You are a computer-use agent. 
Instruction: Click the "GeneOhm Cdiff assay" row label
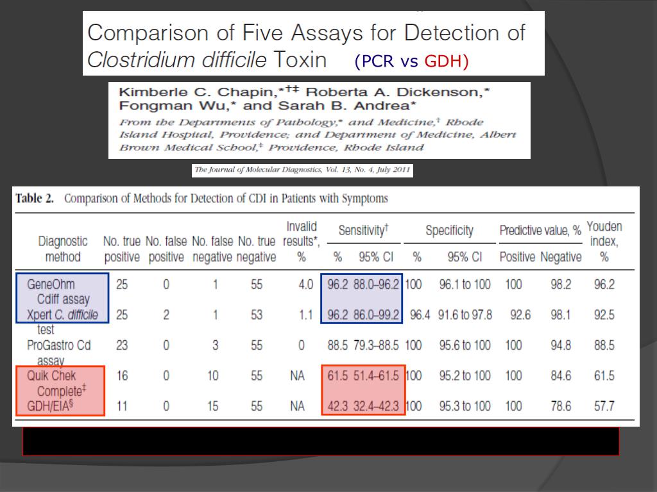(x=58, y=291)
